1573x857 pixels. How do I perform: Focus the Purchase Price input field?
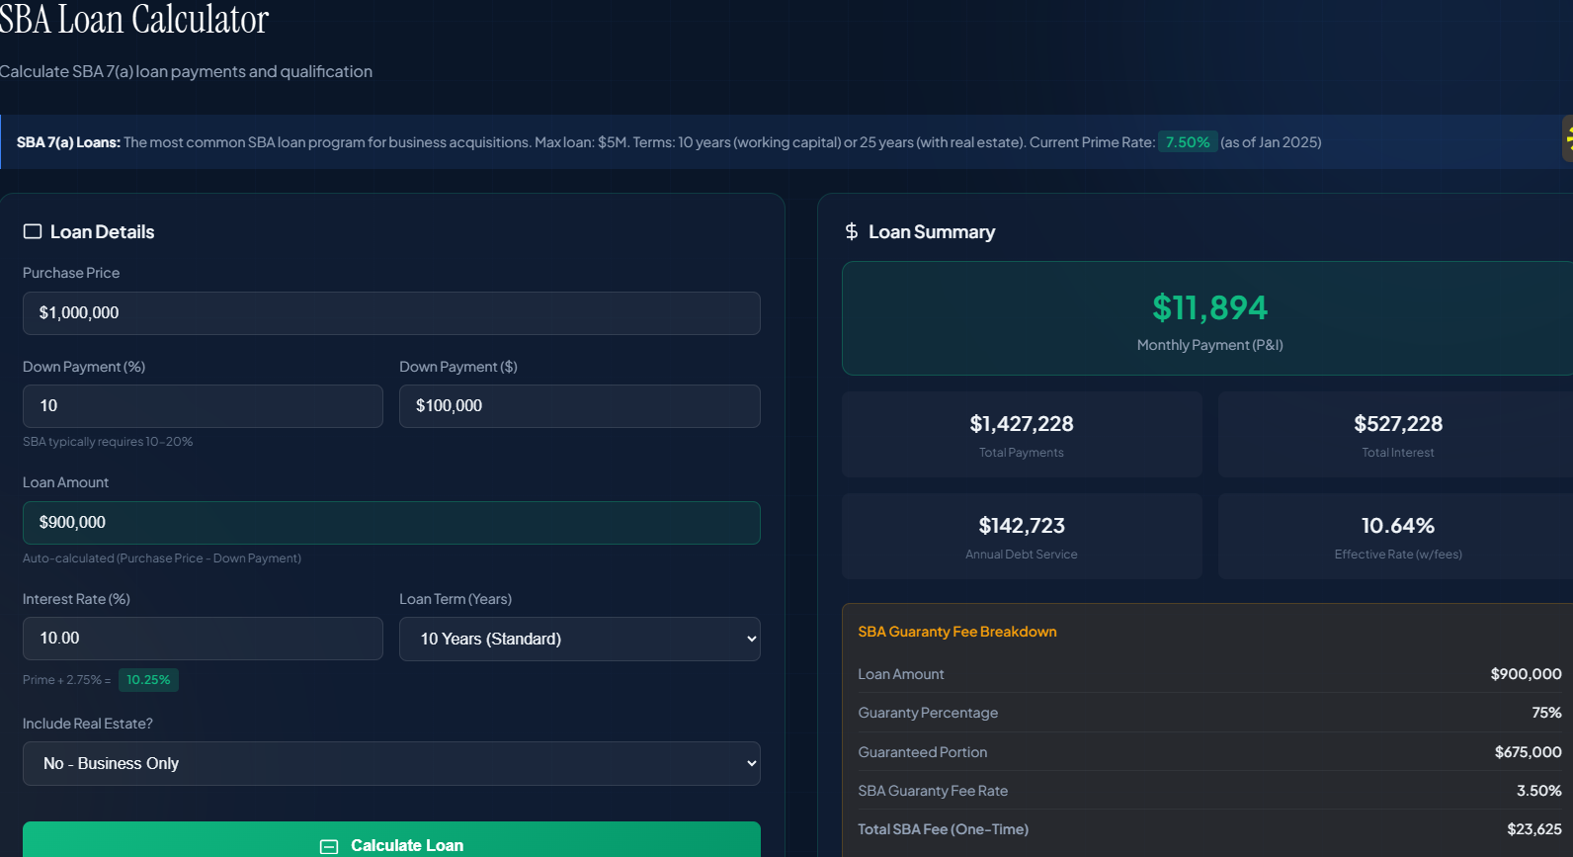point(391,313)
